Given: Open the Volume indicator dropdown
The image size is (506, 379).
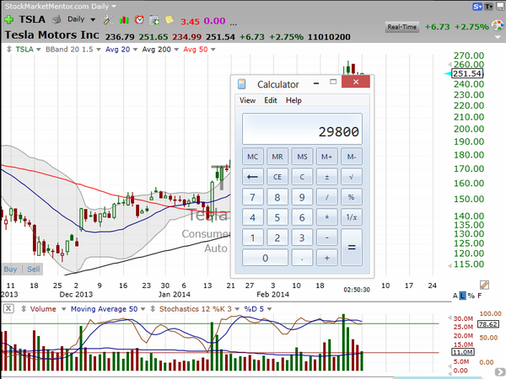Looking at the screenshot, I should (63, 309).
